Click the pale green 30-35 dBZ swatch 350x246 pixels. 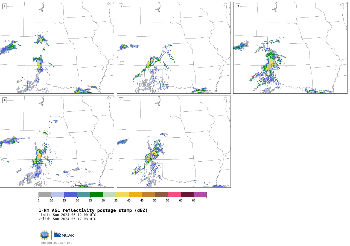click(109, 194)
